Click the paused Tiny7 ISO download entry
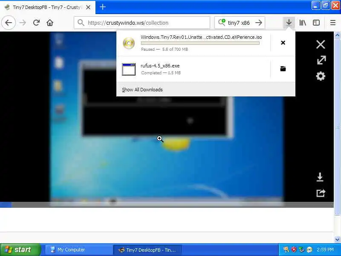Image resolution: width=341 pixels, height=256 pixels. pyautogui.click(x=194, y=43)
